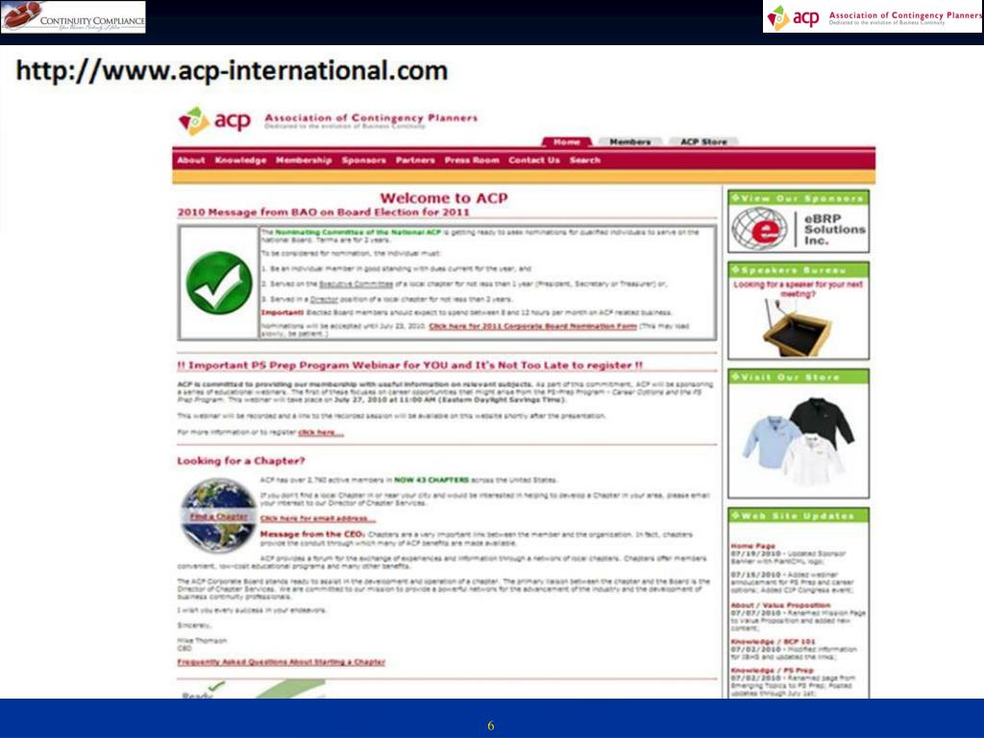
Task: Open the eBRP Solutions Inc. sponsor logo
Action: pyautogui.click(x=799, y=229)
